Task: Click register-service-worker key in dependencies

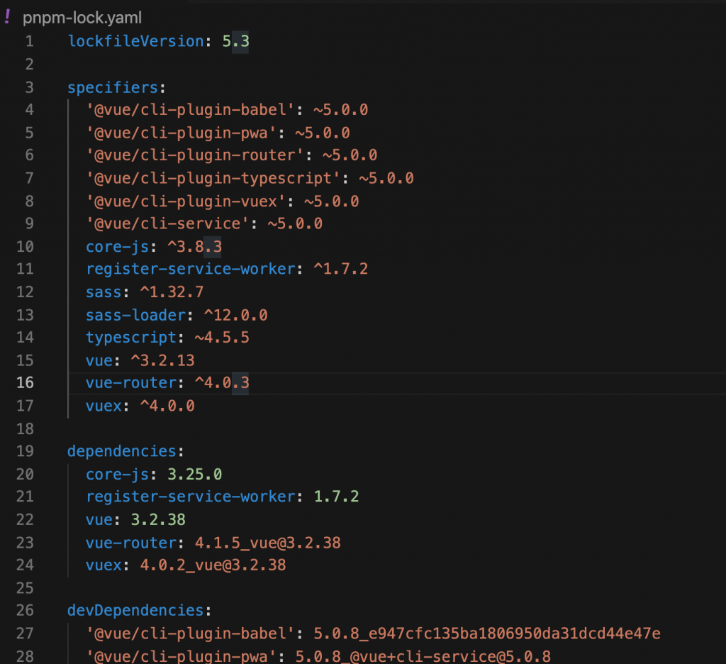Action: click(x=190, y=497)
